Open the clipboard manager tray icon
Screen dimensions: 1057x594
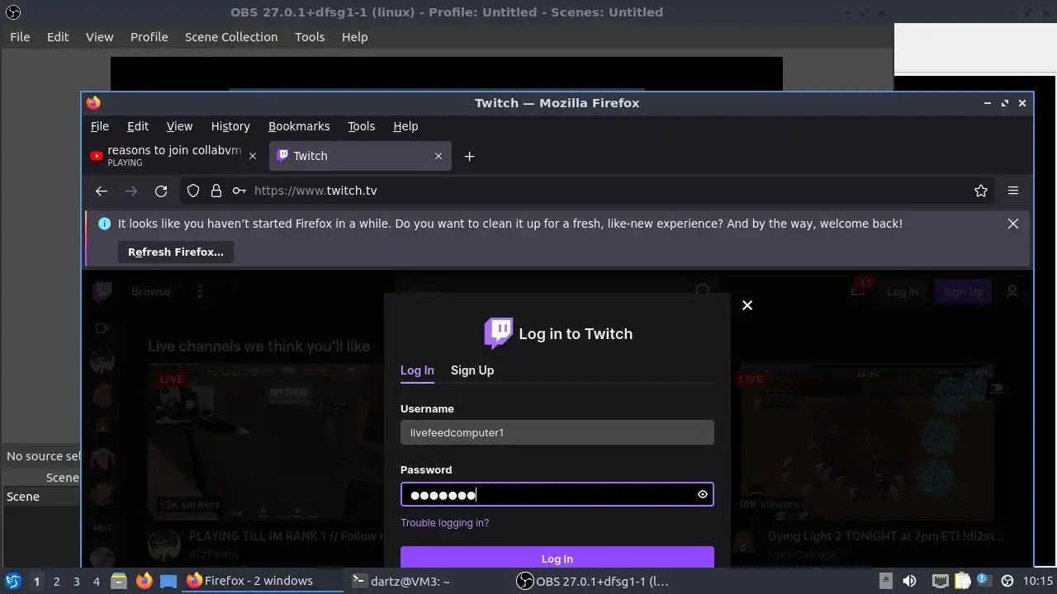962,581
